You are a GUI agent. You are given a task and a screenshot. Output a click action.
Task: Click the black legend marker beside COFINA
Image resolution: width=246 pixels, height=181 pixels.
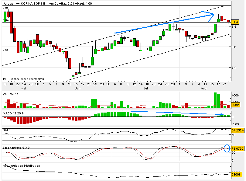tap(18, 4)
